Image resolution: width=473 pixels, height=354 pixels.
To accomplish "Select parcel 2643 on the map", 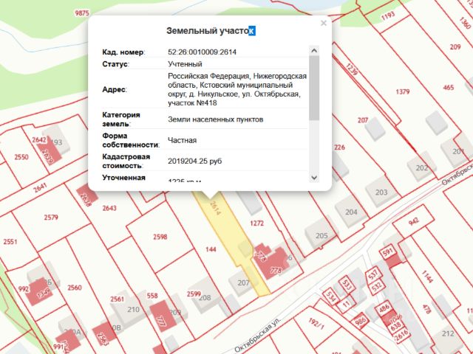I will point(109,208).
